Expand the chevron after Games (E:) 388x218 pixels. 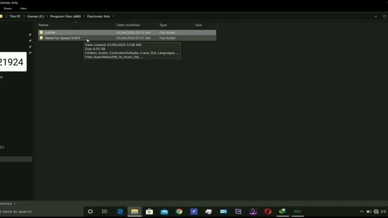click(47, 16)
